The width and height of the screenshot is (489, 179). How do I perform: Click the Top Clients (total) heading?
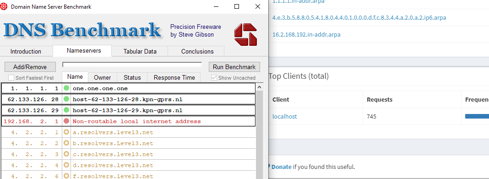pyautogui.click(x=299, y=76)
